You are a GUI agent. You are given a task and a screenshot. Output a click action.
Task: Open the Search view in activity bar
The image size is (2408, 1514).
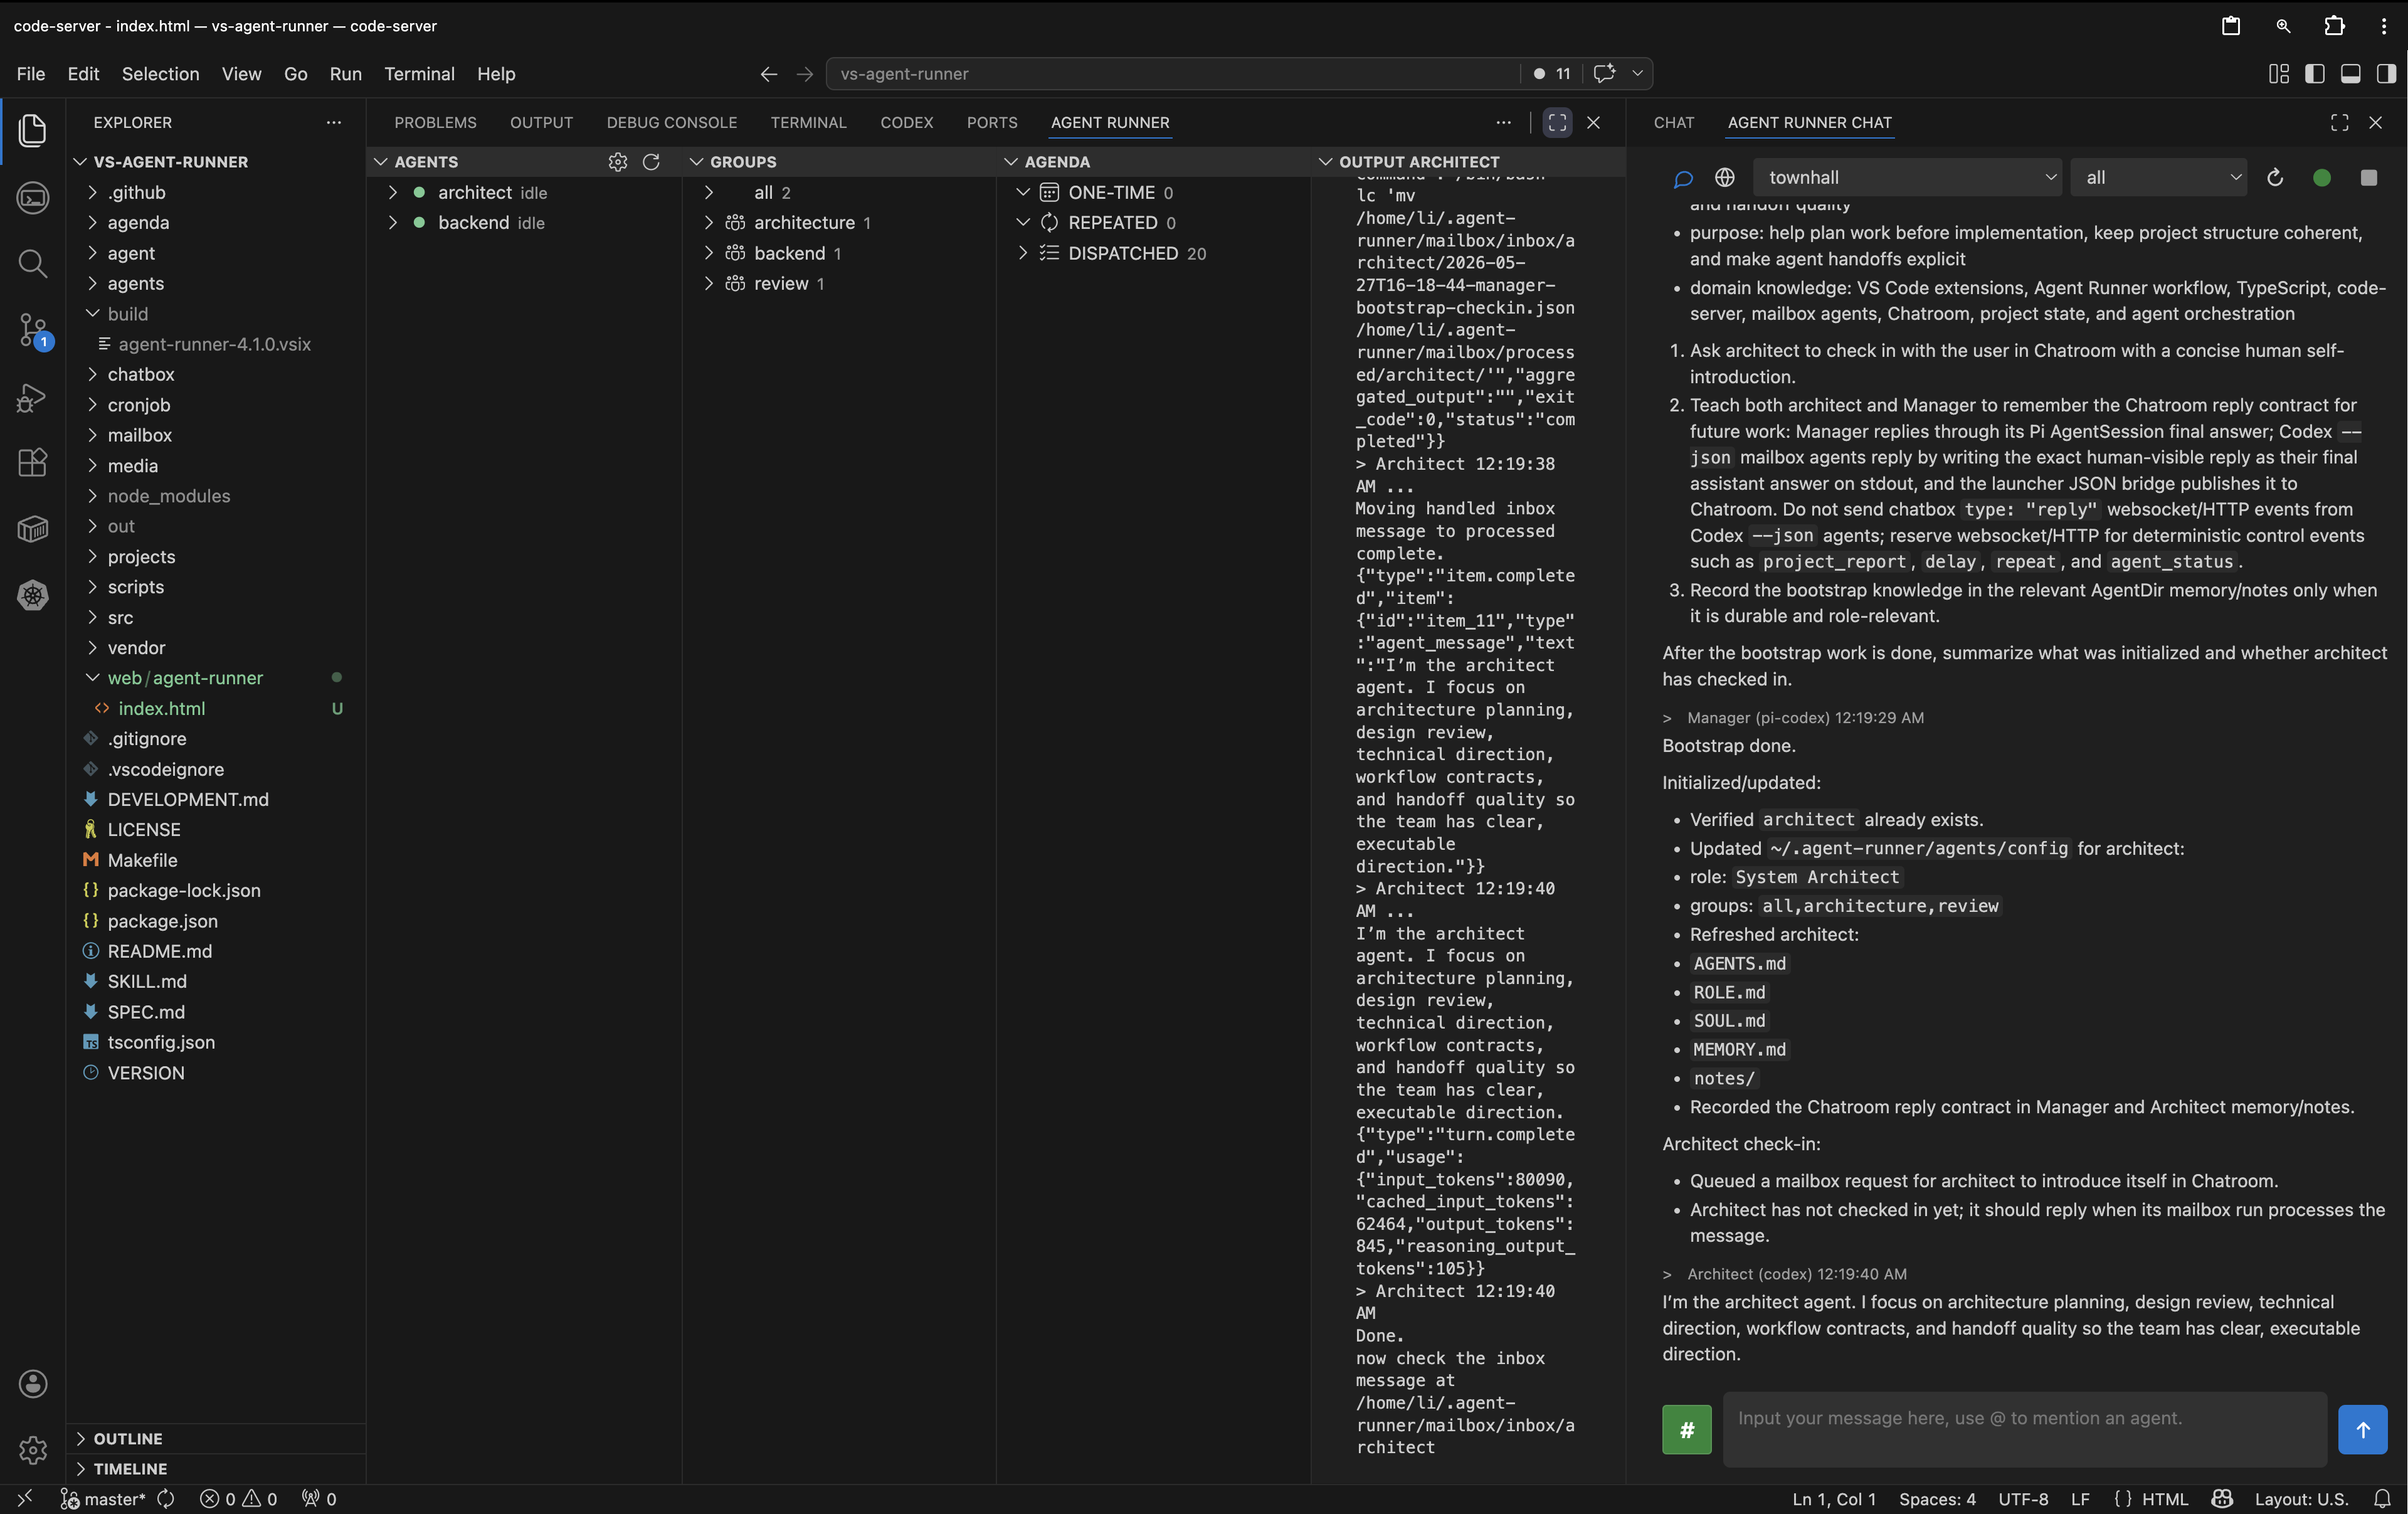coord(33,264)
